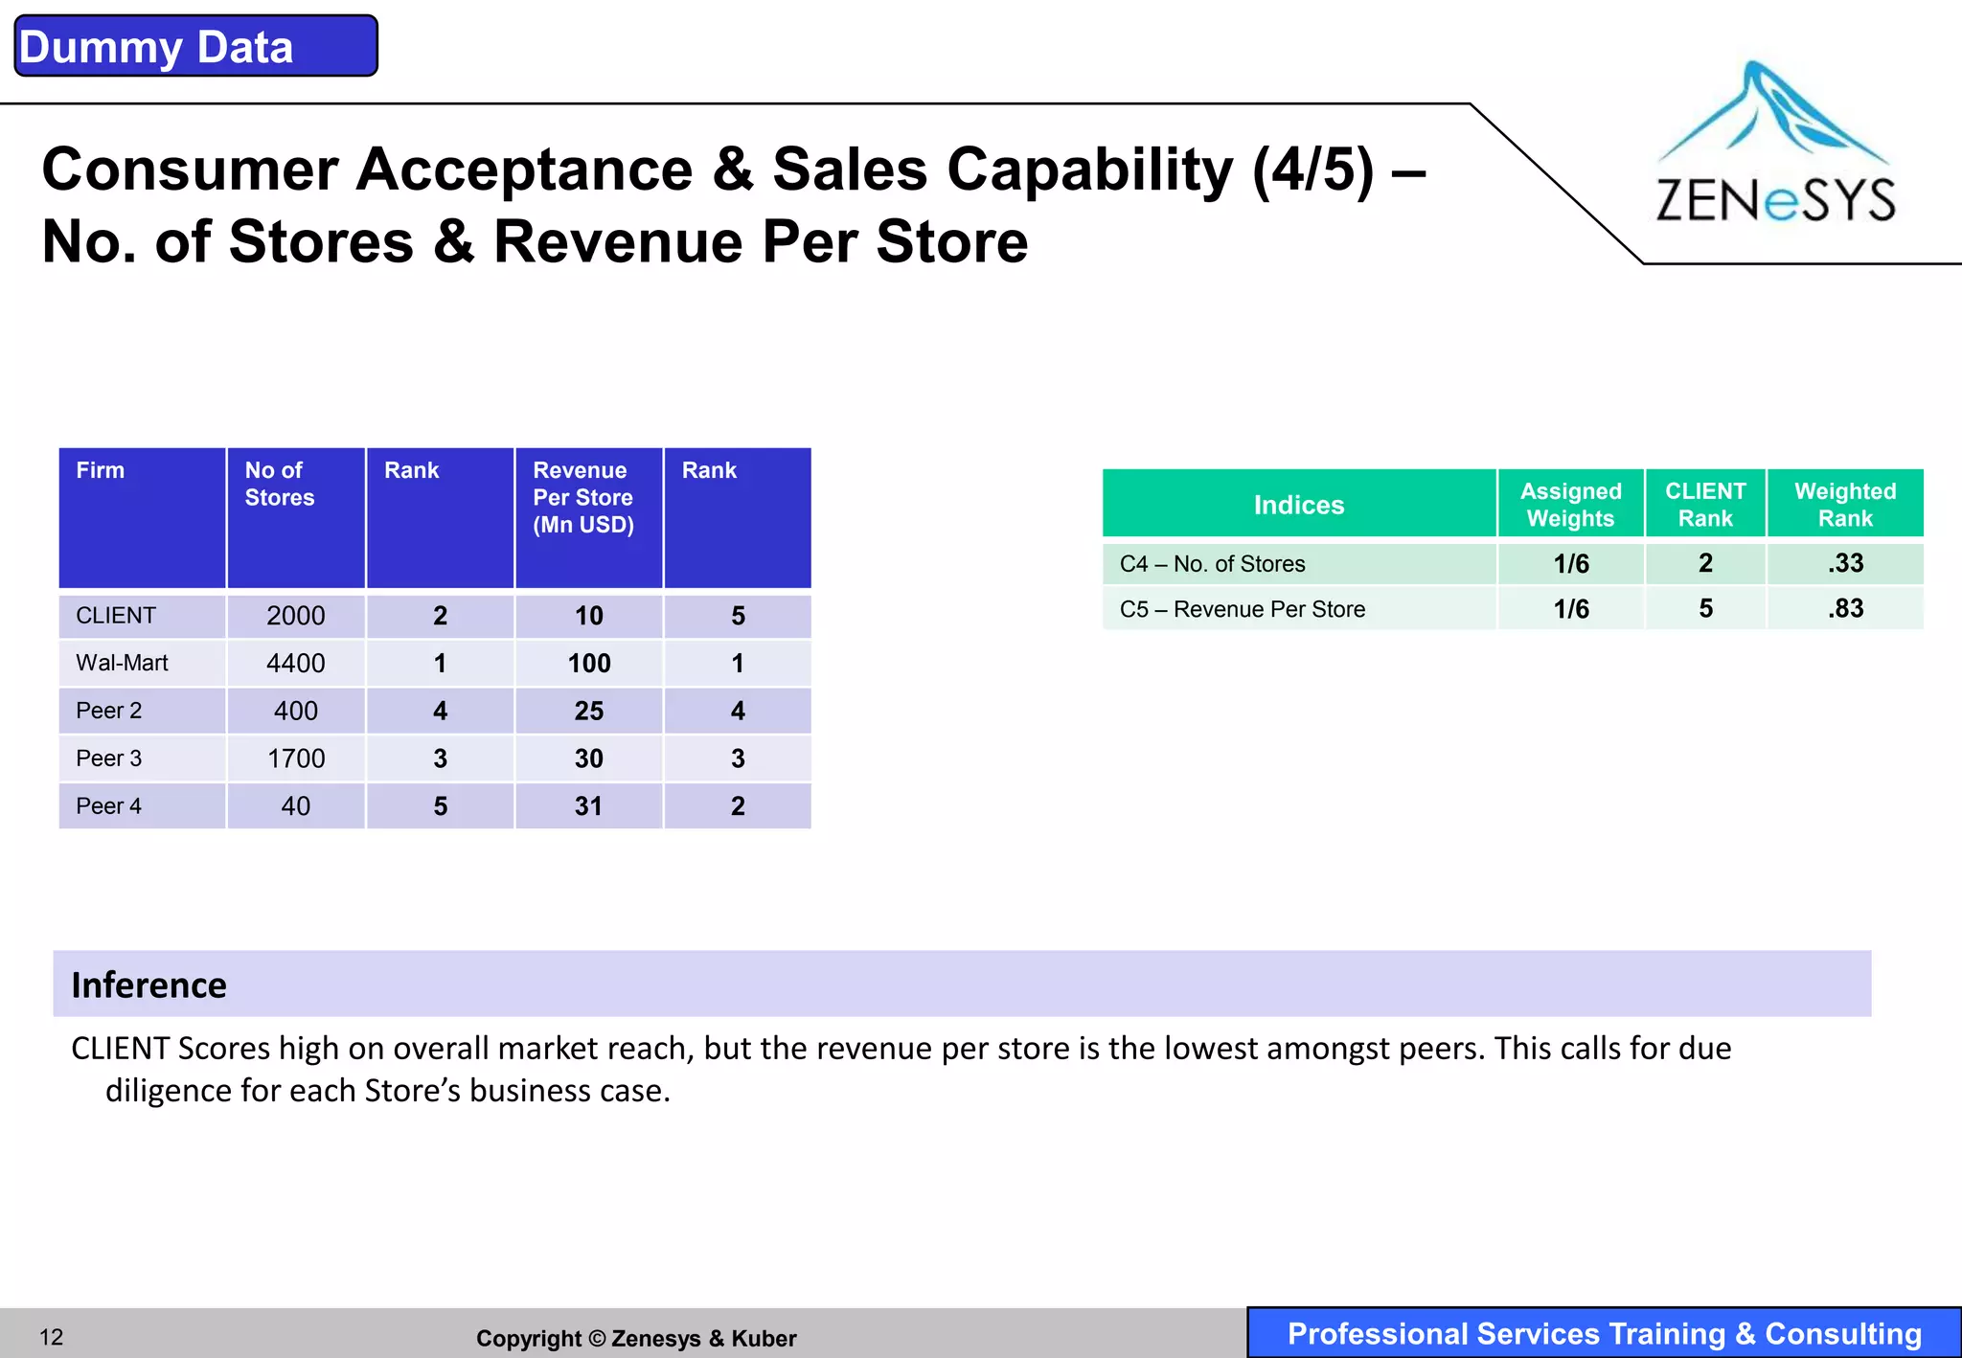Click the 2000 stores cell for CLIENT
This screenshot has width=1962, height=1358.
[x=296, y=616]
